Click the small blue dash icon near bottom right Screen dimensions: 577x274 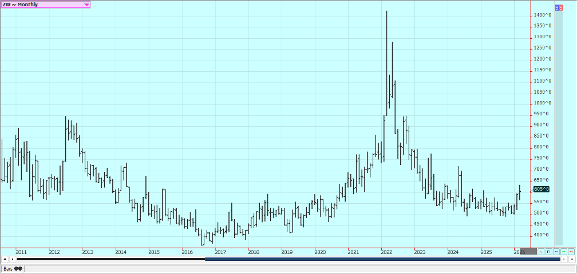click(556, 251)
